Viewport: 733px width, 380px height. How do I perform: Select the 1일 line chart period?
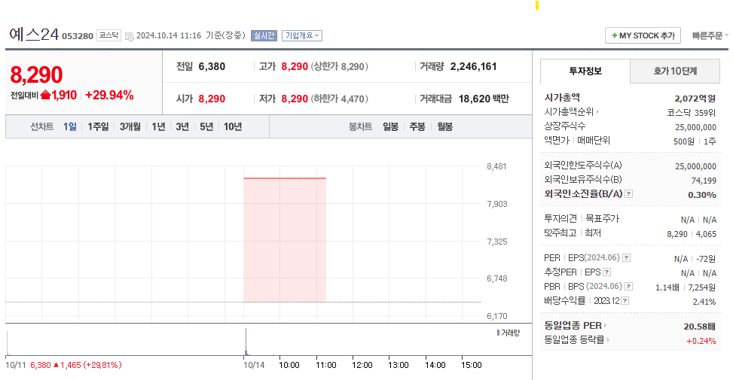[x=69, y=126]
